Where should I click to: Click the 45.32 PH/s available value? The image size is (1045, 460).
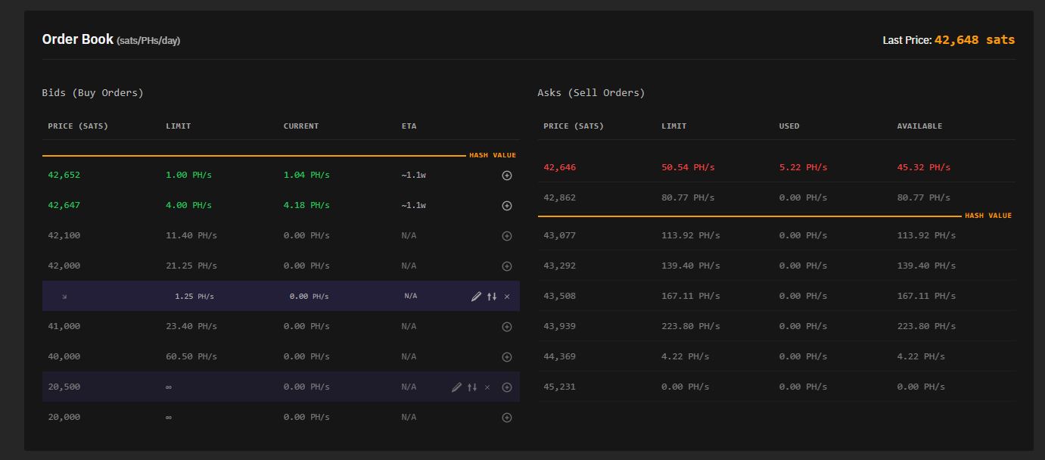pyautogui.click(x=924, y=167)
